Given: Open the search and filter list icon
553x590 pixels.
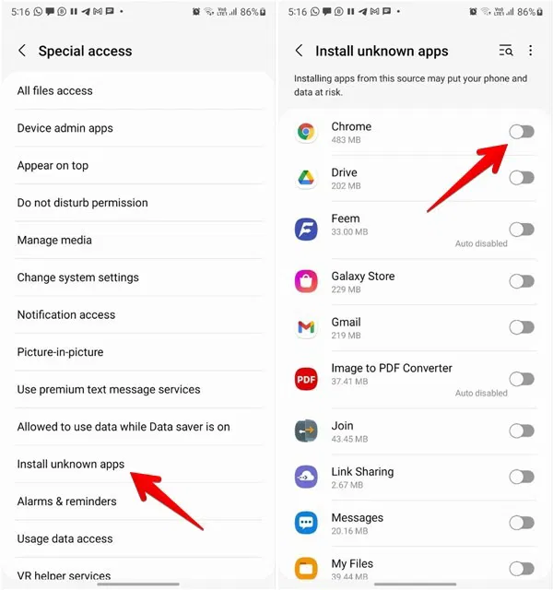Looking at the screenshot, I should pyautogui.click(x=505, y=51).
